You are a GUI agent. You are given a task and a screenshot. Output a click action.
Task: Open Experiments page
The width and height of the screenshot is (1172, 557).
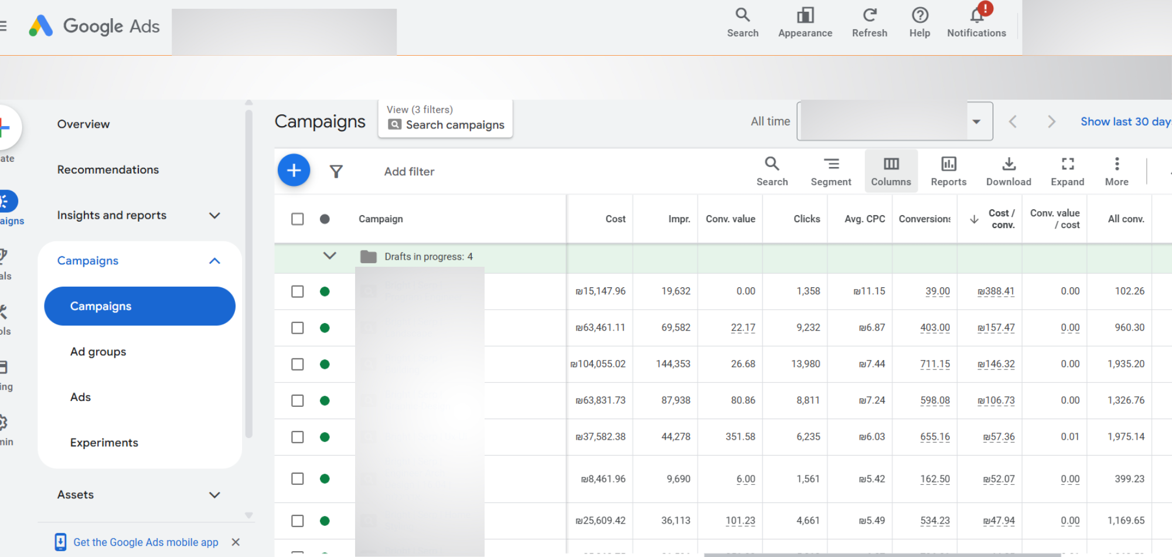(x=104, y=443)
